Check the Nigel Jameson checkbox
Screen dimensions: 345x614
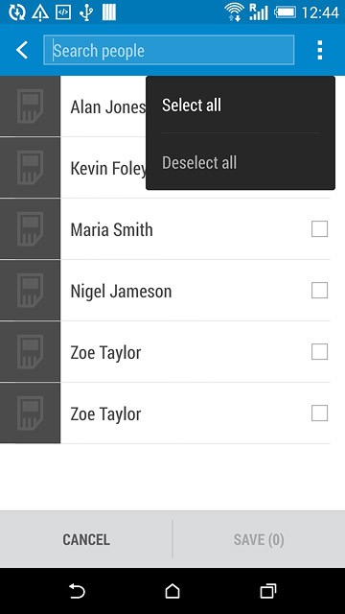tap(319, 291)
